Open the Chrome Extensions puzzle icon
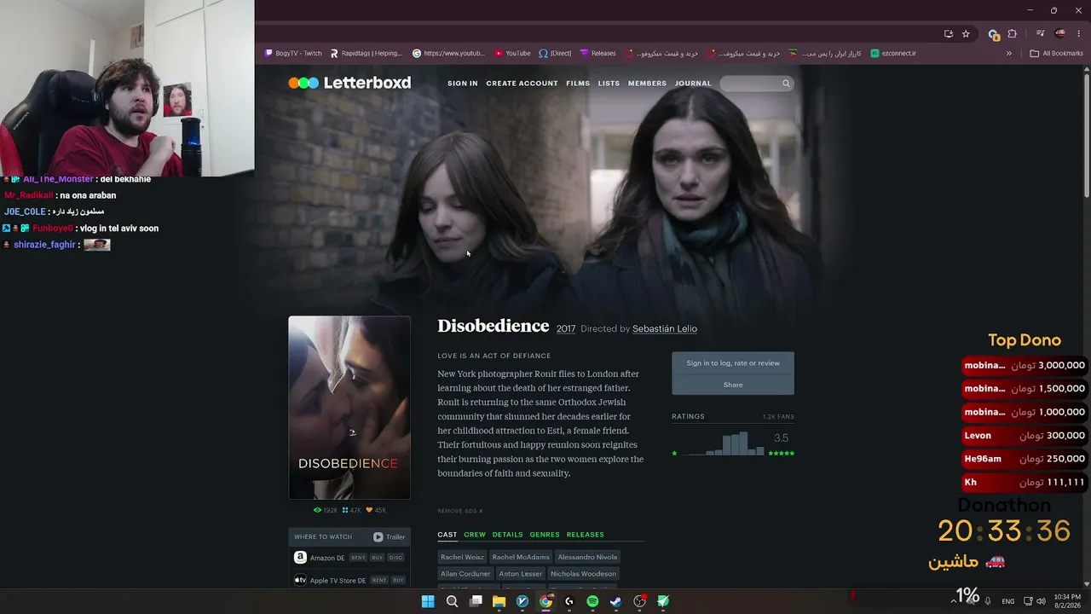 pyautogui.click(x=1013, y=34)
